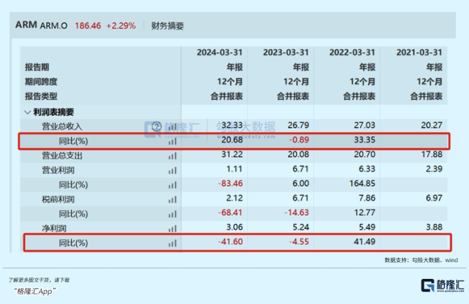Screen dimensions: 469x304
Task: Select net profit value 3.06
Action: pos(234,227)
